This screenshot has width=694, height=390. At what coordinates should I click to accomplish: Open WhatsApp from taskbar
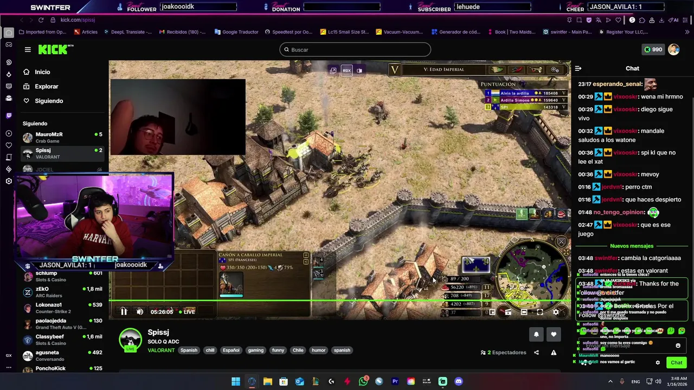tap(363, 381)
